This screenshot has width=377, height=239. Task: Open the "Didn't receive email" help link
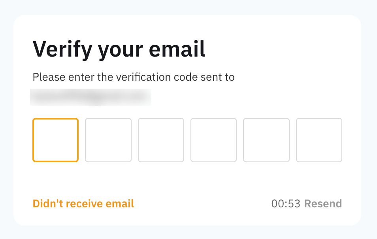tap(83, 204)
